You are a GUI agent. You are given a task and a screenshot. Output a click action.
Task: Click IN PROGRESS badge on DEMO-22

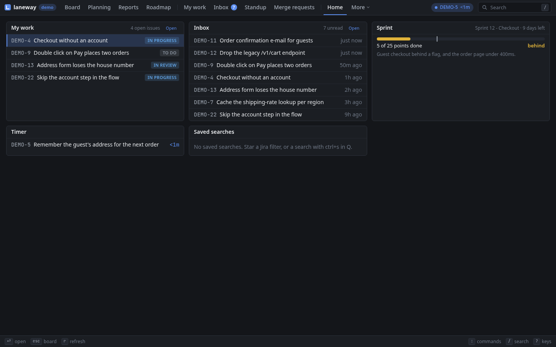(x=162, y=77)
